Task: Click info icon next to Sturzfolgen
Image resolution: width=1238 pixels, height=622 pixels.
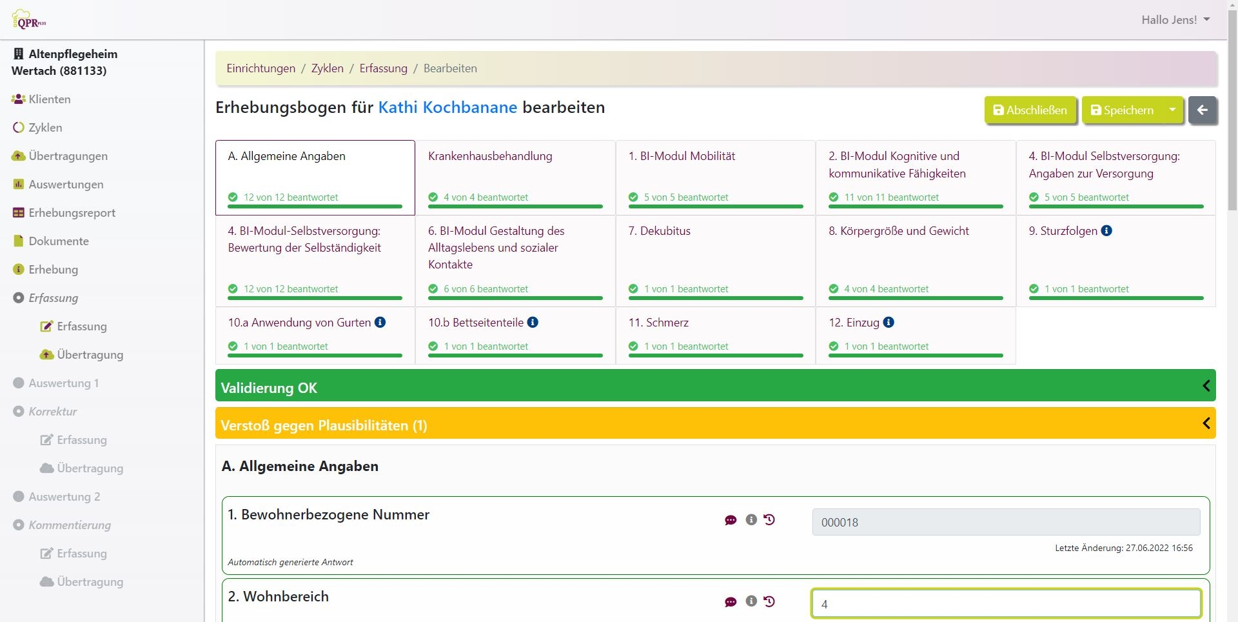Action: [1106, 230]
